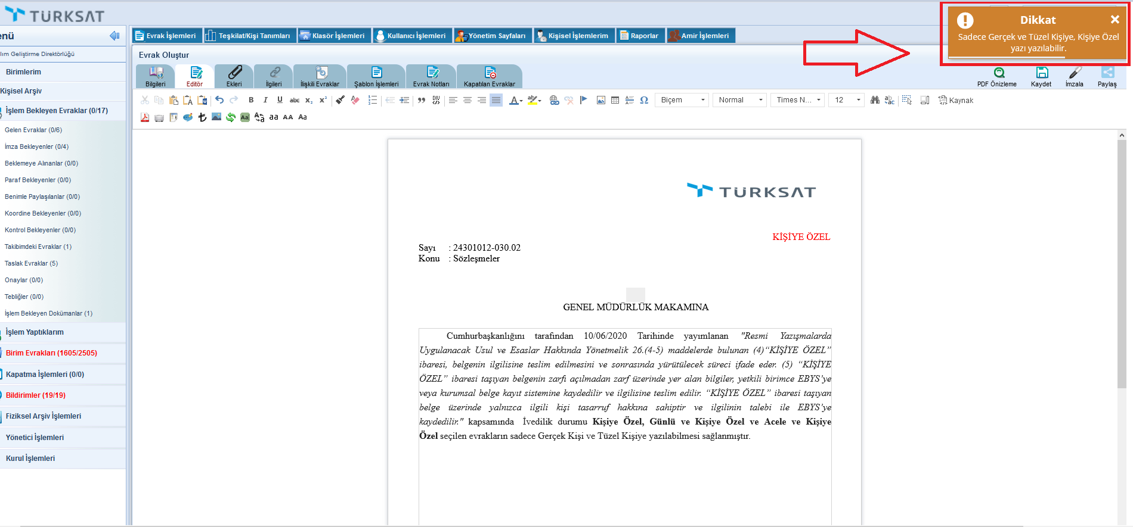Image resolution: width=1133 pixels, height=527 pixels.
Task: Click the undo arrow icon
Action: tap(219, 100)
